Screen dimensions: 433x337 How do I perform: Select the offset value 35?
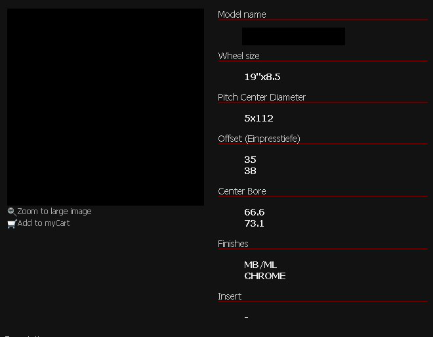tap(250, 160)
